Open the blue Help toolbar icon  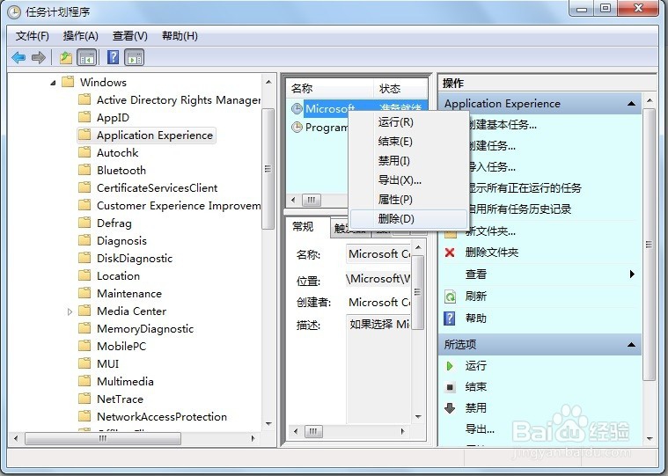click(x=113, y=57)
